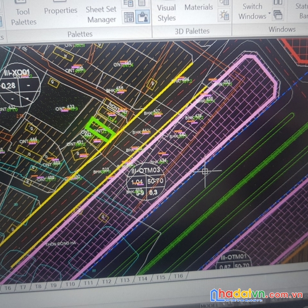Select the III-XO01 zone label
This screenshot has width=308, height=308.
click(17, 73)
